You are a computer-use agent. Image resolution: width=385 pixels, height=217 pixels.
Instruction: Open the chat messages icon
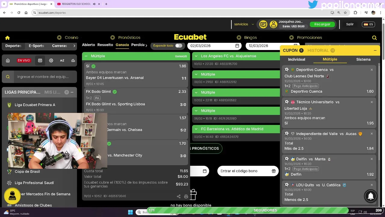263,24
